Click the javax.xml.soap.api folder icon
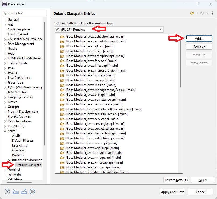 pos(62,162)
